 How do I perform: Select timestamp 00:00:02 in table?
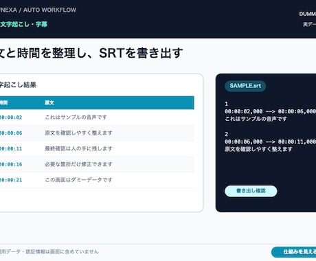coord(11,117)
